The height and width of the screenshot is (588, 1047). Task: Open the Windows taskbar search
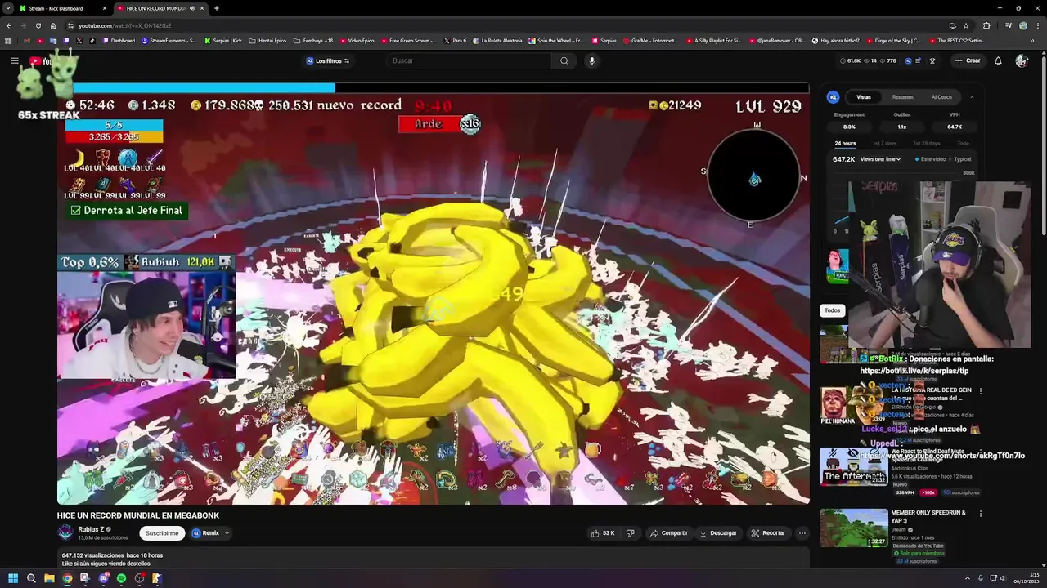[31, 578]
